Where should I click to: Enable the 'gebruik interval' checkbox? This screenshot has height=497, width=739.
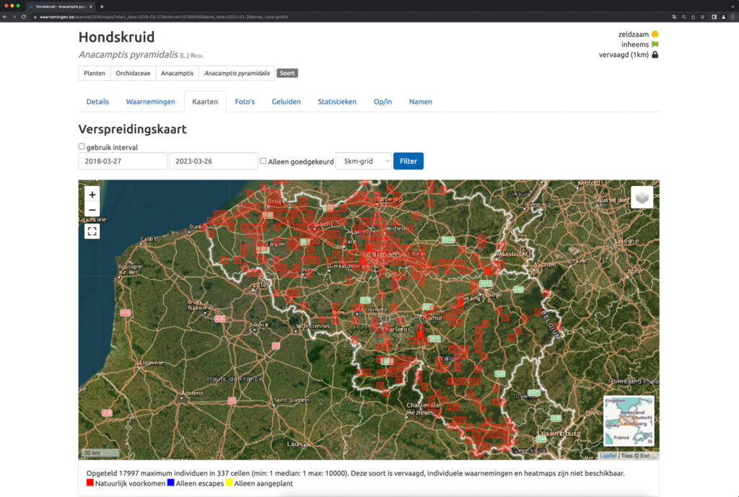coord(82,146)
